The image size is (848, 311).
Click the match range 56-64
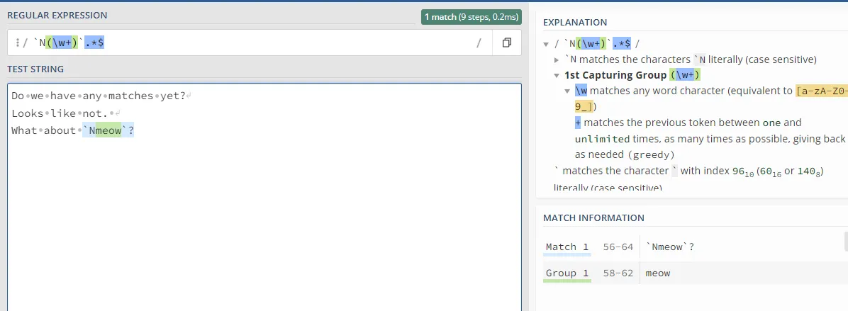(618, 247)
